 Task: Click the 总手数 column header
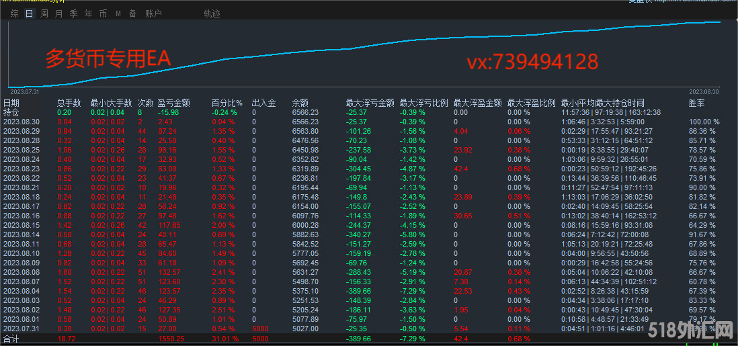tap(69, 103)
